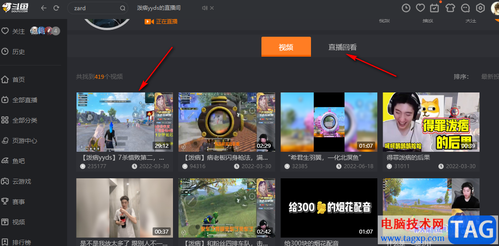This screenshot has height=246, width=499.
Task: Open the Douyu logo home
Action: tap(15, 8)
